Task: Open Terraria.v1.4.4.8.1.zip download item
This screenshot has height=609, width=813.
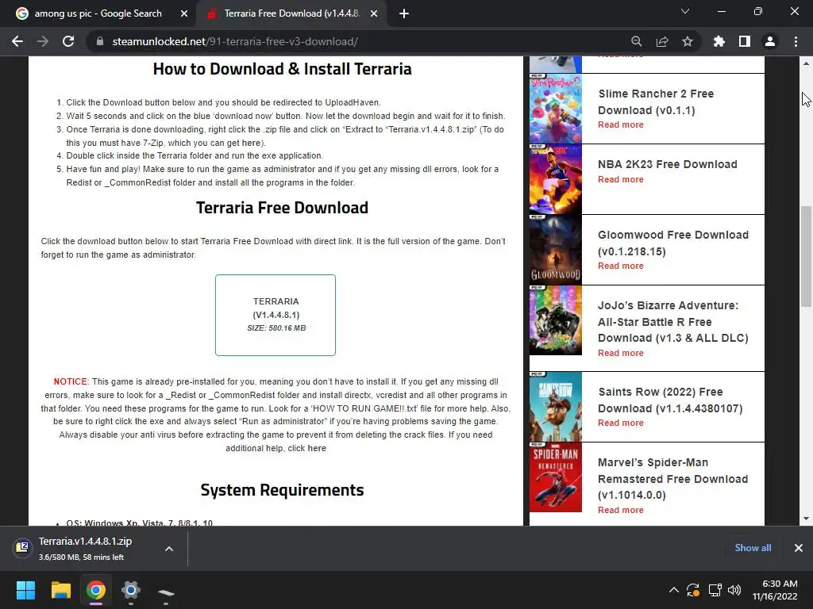Action: coord(86,549)
